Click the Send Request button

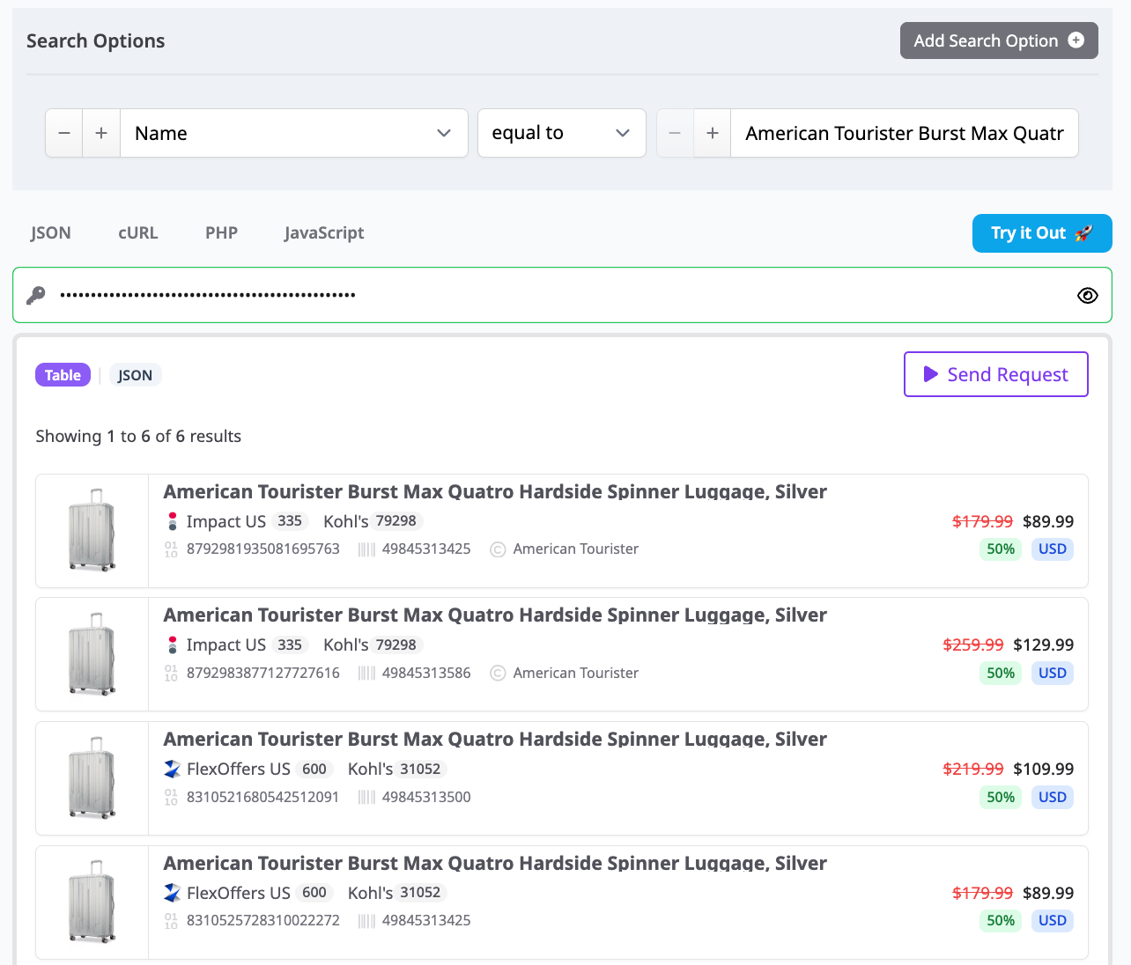coord(996,374)
